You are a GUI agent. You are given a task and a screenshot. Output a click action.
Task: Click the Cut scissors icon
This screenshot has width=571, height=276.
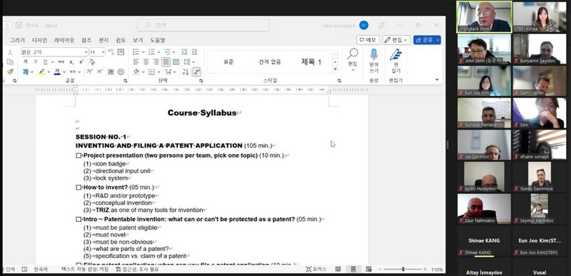click(x=10, y=52)
